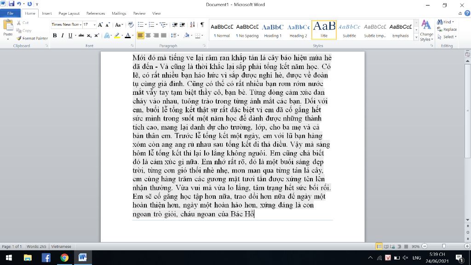Apply superscript formatting
471x265 pixels.
97,35
